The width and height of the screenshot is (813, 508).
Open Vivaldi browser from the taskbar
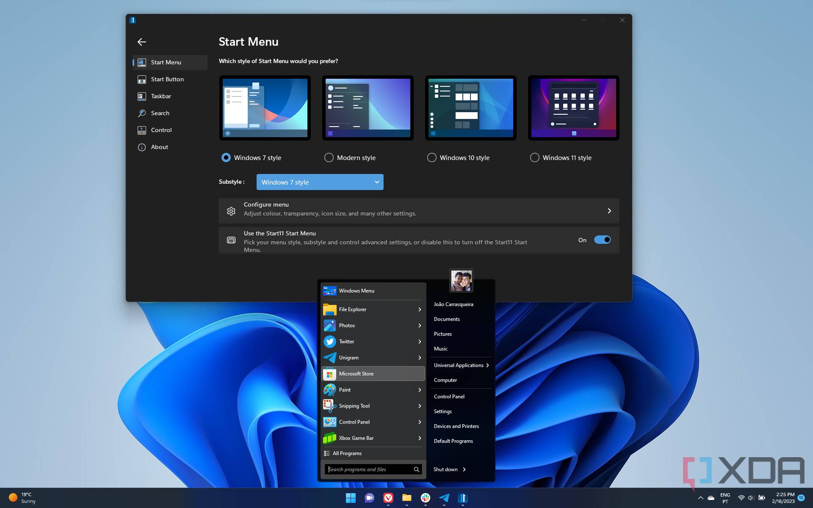(388, 498)
